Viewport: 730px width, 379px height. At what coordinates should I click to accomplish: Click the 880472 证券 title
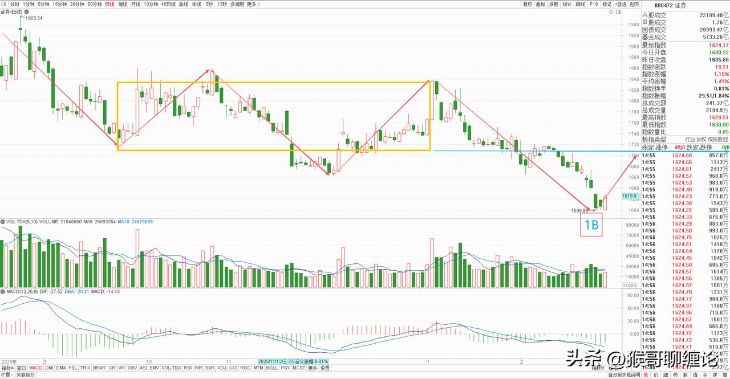click(x=671, y=5)
